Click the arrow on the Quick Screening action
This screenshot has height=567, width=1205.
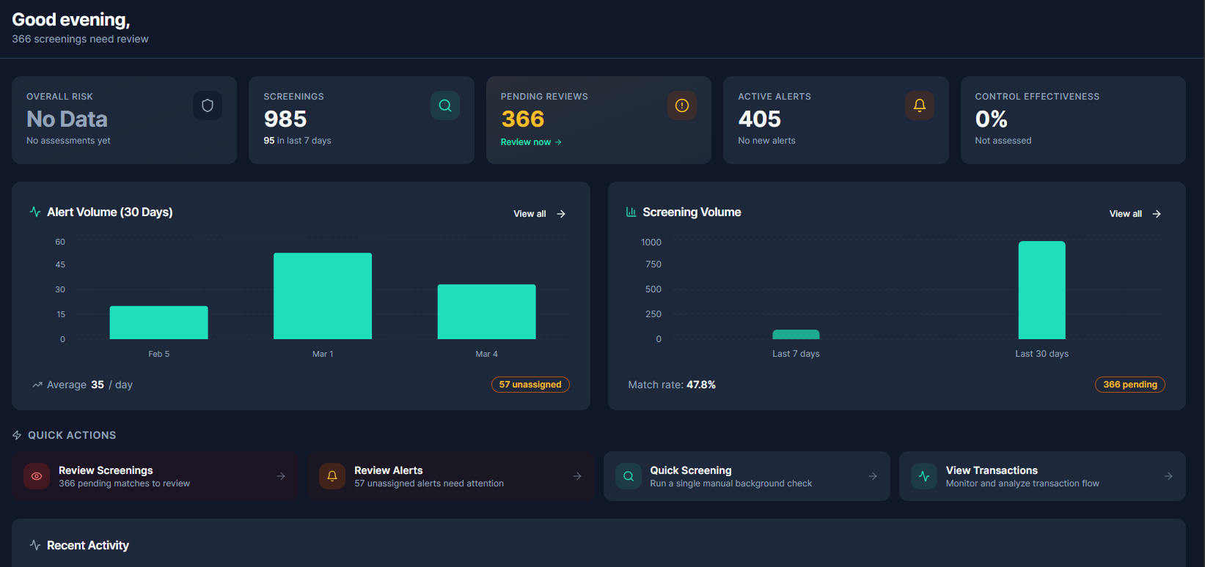873,476
